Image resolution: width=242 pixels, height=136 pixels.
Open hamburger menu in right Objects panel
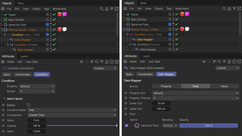(125, 8)
